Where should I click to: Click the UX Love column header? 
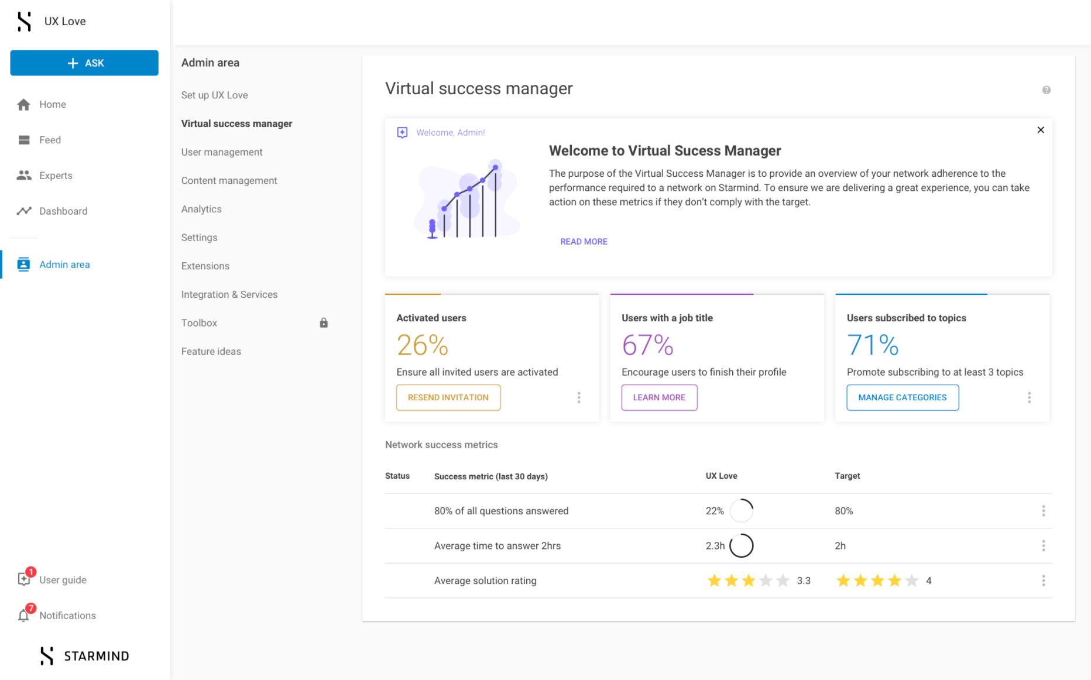722,476
